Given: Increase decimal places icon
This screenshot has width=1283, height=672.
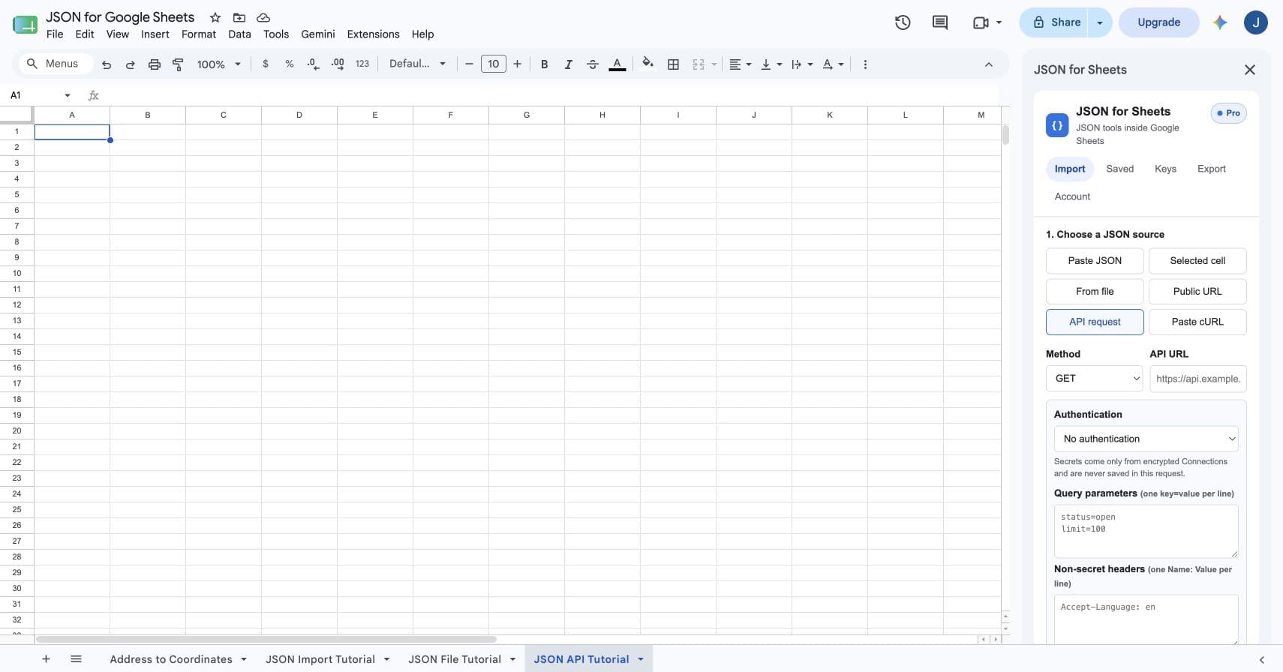Looking at the screenshot, I should coord(338,64).
